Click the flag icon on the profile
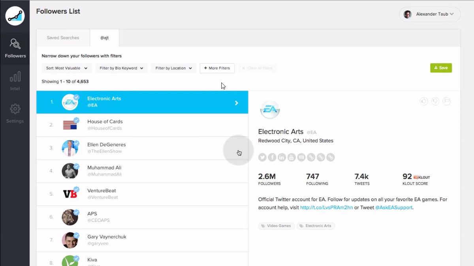The image size is (474, 266). point(446,101)
